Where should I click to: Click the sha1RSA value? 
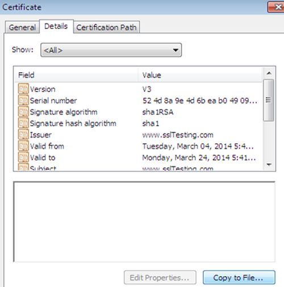[158, 112]
